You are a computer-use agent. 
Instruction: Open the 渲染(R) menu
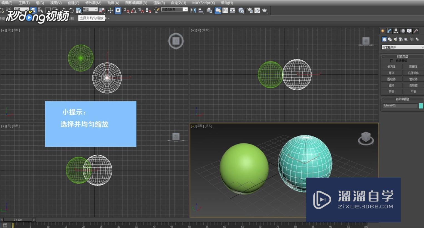click(159, 3)
